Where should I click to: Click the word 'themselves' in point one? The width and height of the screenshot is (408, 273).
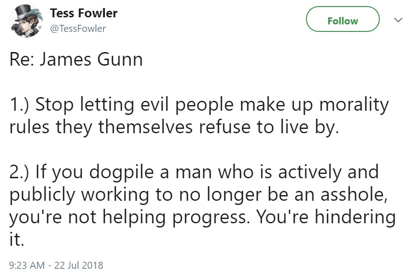(145, 127)
